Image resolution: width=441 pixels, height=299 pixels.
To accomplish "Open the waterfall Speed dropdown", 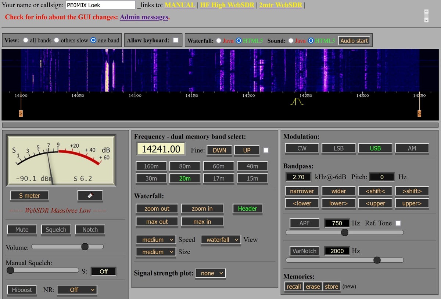I will [156, 240].
